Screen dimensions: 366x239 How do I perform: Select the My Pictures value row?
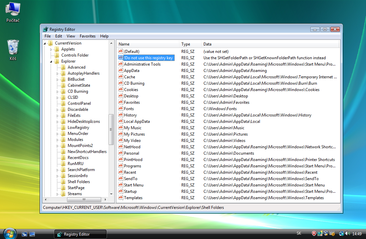(134, 134)
